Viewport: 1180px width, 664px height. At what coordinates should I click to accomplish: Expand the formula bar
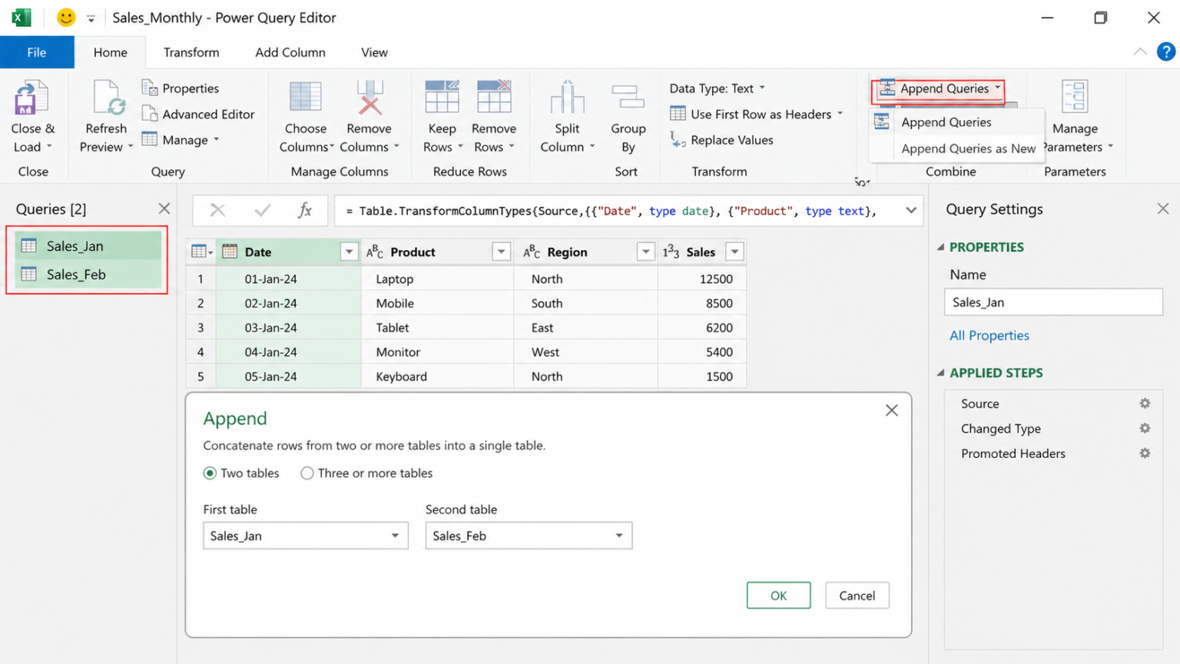click(x=911, y=211)
